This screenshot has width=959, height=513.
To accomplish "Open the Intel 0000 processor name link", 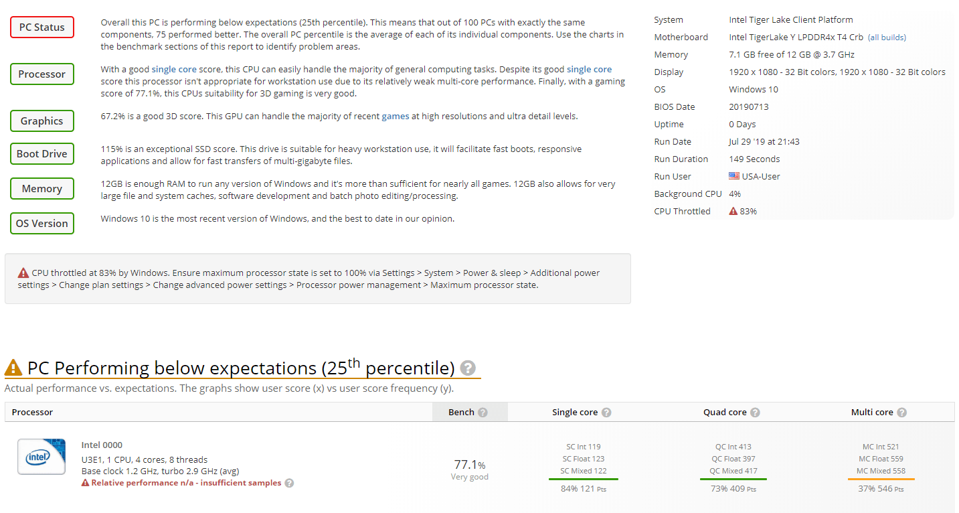I will (x=102, y=445).
